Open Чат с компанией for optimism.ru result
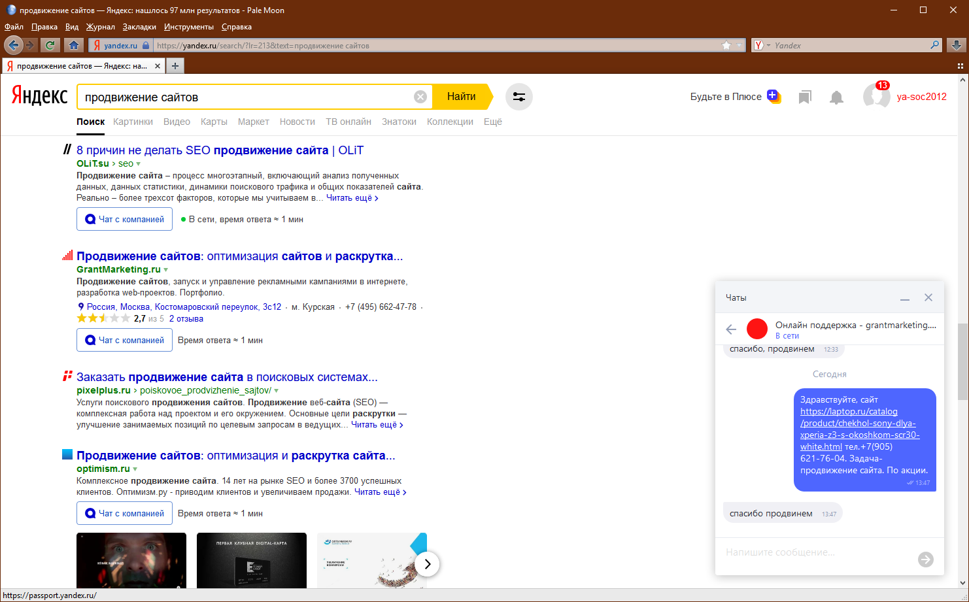 tap(124, 513)
